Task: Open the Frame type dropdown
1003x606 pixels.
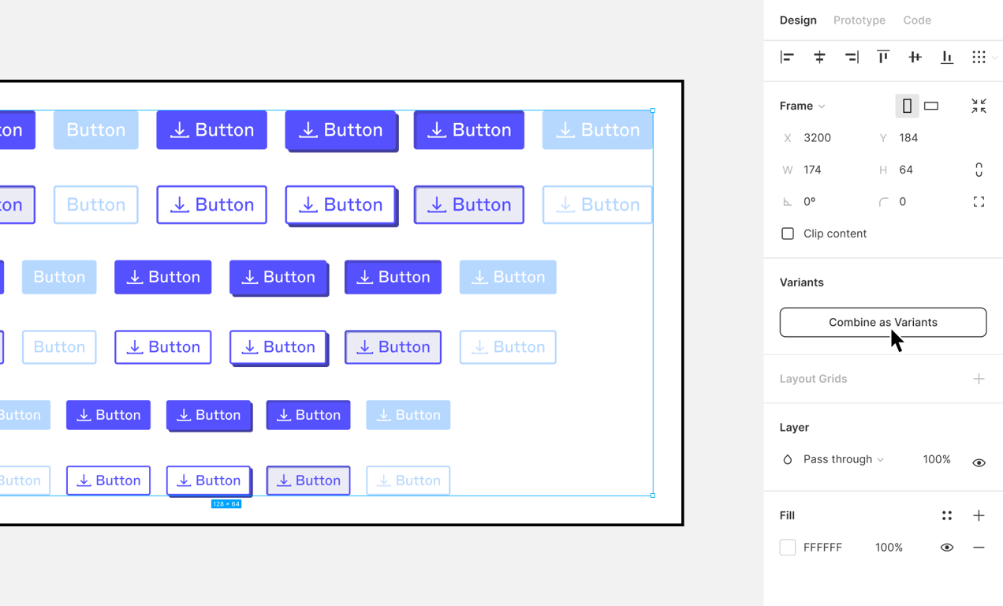Action: click(x=803, y=106)
